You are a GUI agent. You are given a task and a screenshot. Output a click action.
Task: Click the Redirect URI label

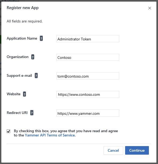[x=17, y=113]
